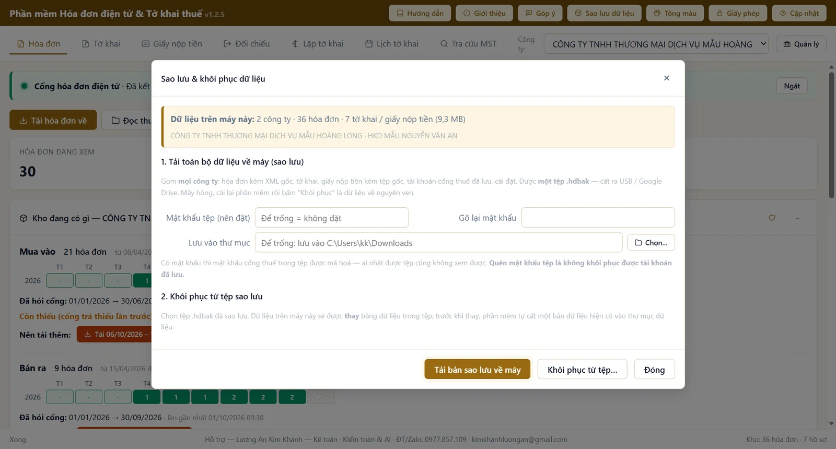
Task: Select the Mua vào T1 2026 cell
Action: (60, 280)
